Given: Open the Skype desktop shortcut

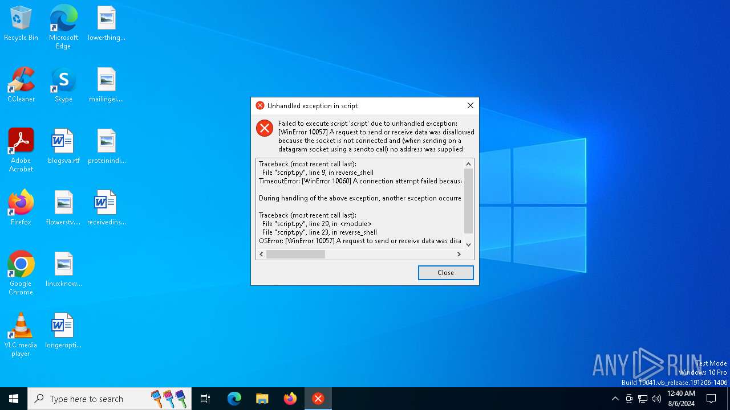Looking at the screenshot, I should (x=63, y=85).
